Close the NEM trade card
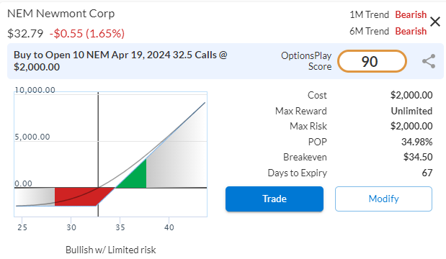 (x=435, y=22)
